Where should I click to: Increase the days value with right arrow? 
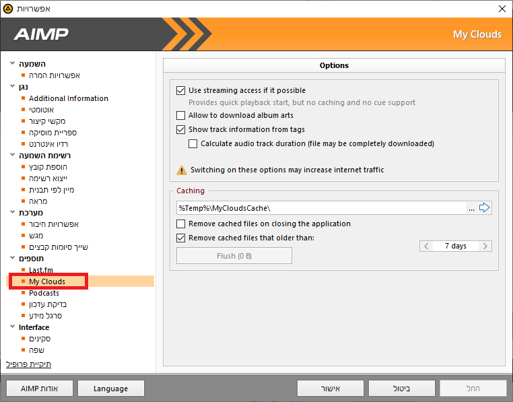click(485, 246)
